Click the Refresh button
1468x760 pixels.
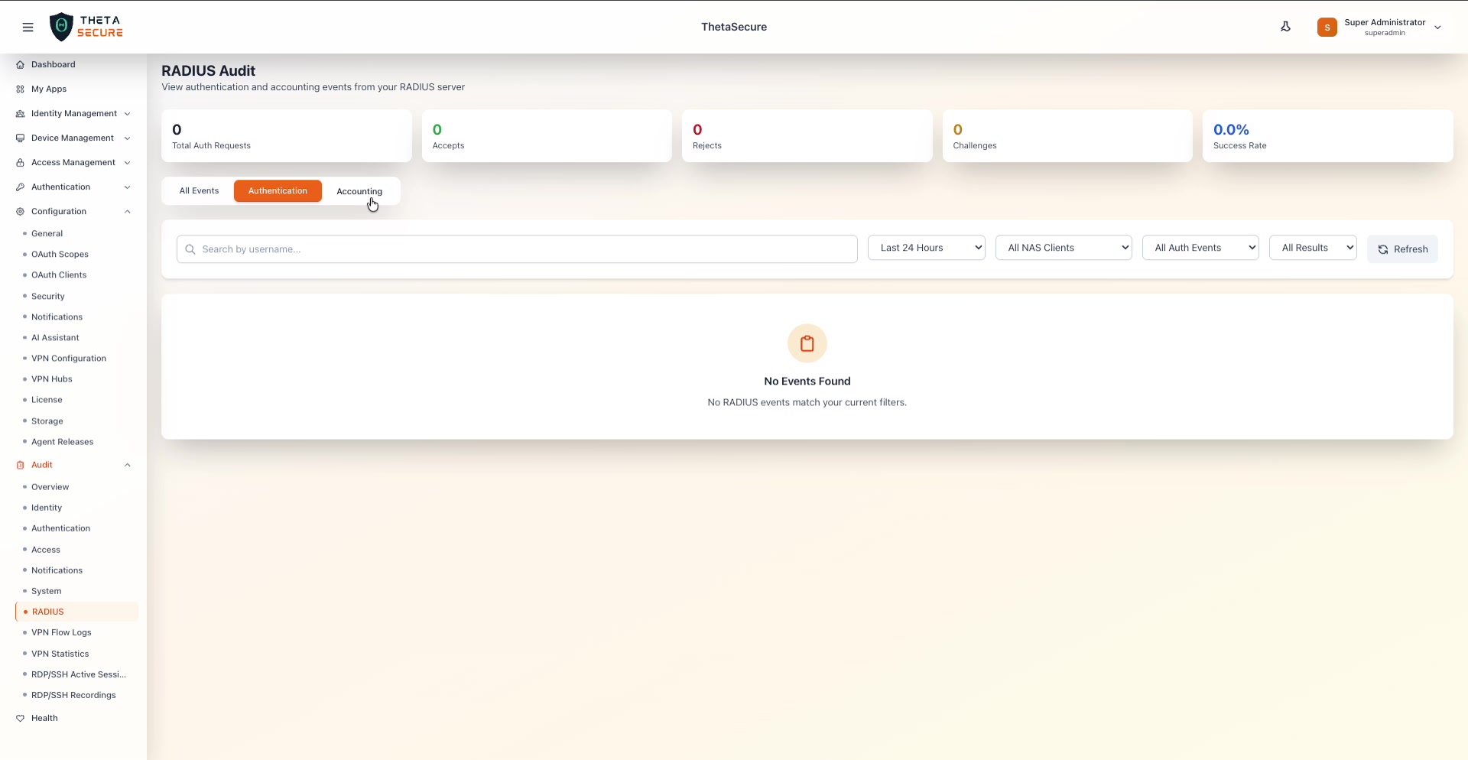click(x=1402, y=248)
